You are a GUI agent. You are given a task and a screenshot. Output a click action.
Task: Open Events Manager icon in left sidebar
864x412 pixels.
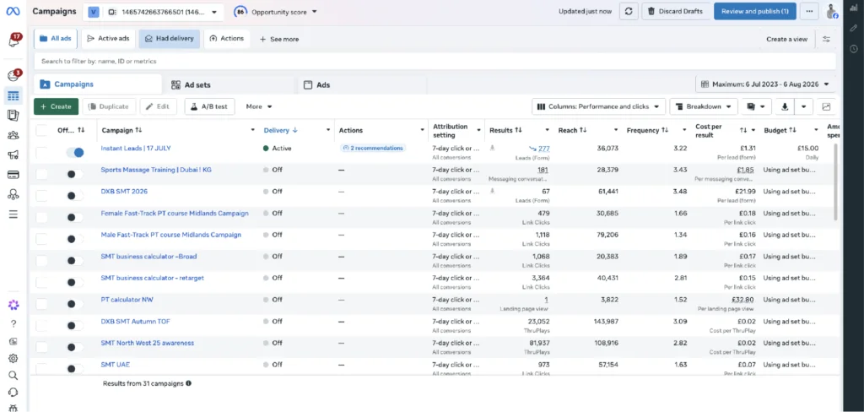click(13, 194)
